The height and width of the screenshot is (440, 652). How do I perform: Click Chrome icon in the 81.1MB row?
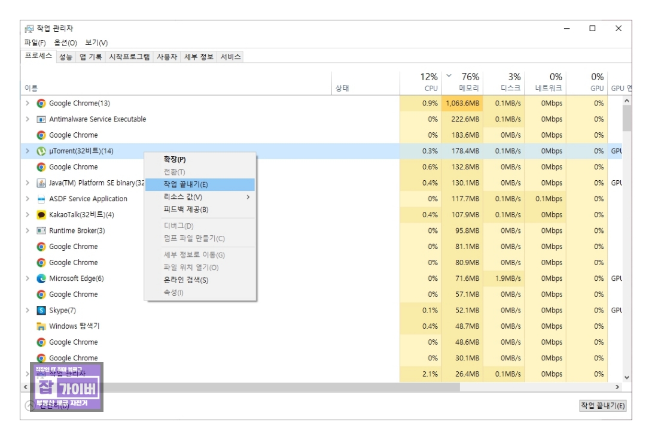pyautogui.click(x=41, y=247)
